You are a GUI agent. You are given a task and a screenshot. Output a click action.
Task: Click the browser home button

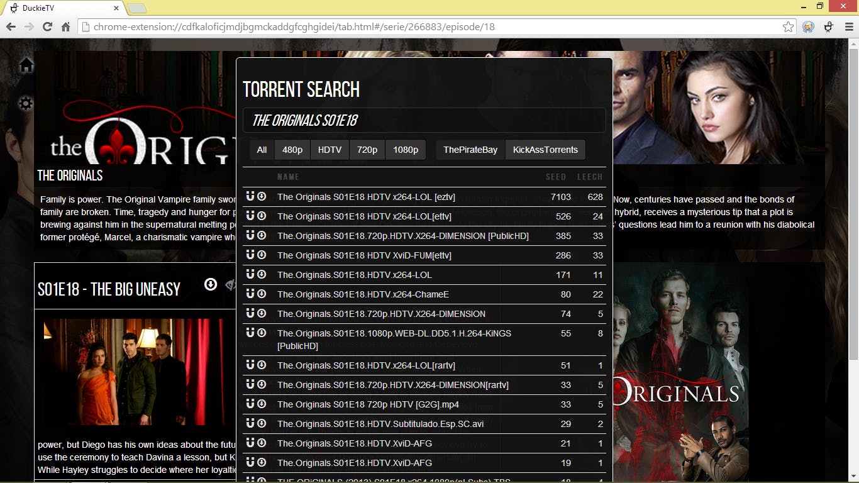[x=65, y=27]
